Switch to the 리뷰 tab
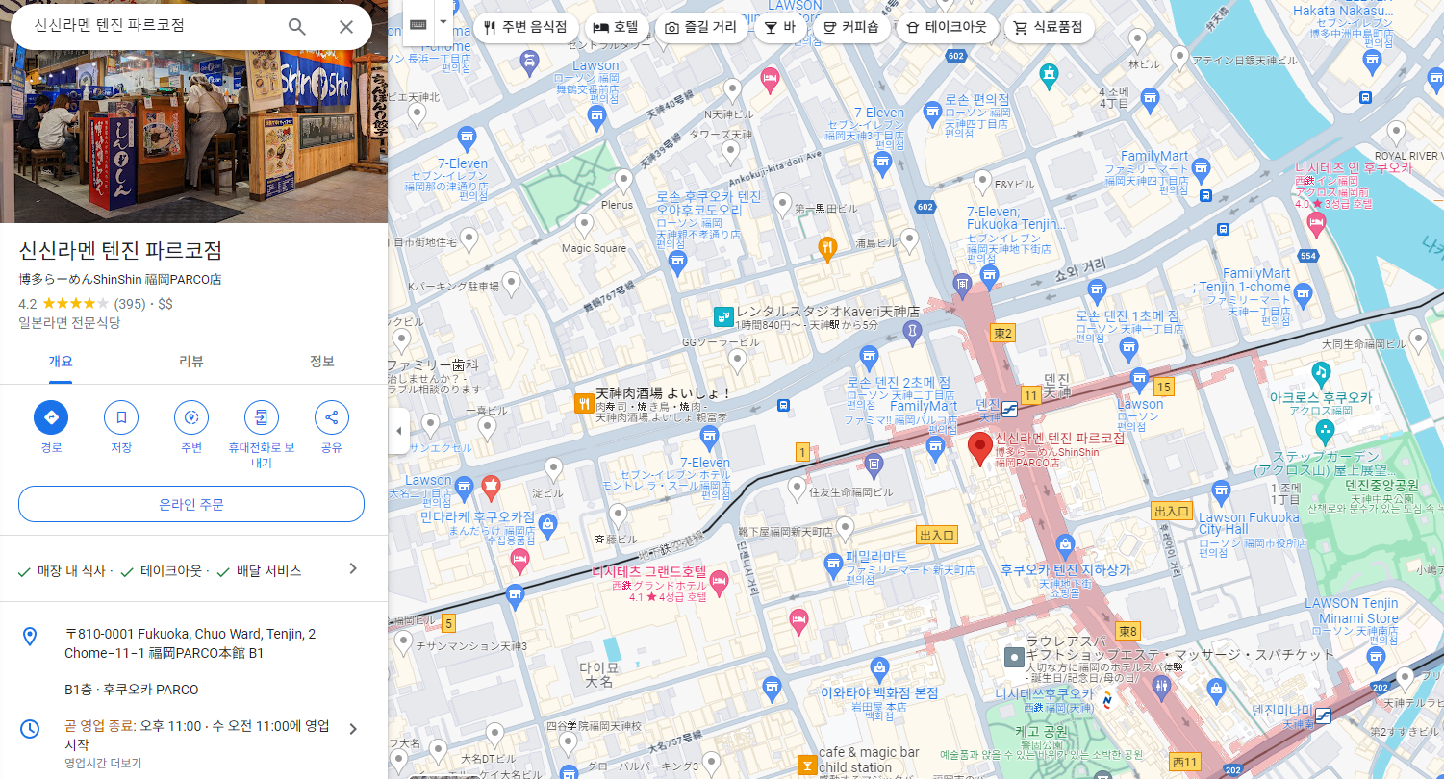Image resolution: width=1444 pixels, height=779 pixels. coord(191,362)
